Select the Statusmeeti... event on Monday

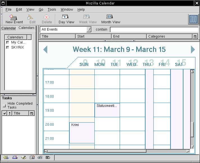click(x=107, y=110)
